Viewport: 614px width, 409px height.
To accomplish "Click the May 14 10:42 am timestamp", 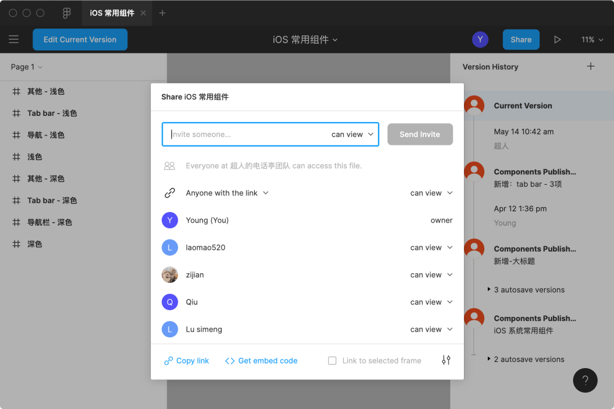I will click(524, 132).
